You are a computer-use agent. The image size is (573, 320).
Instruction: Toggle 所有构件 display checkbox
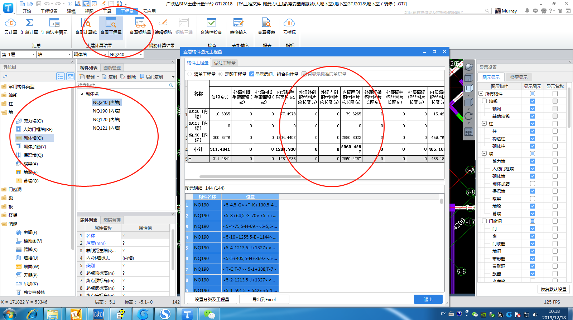(x=533, y=94)
